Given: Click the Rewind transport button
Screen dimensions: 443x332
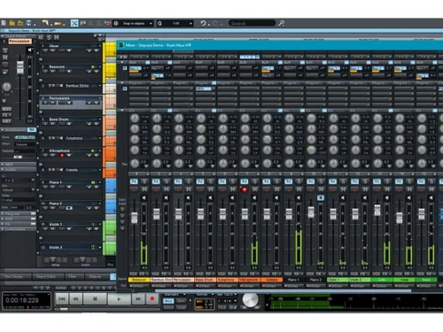Looking at the screenshot, I should [x=76, y=299].
